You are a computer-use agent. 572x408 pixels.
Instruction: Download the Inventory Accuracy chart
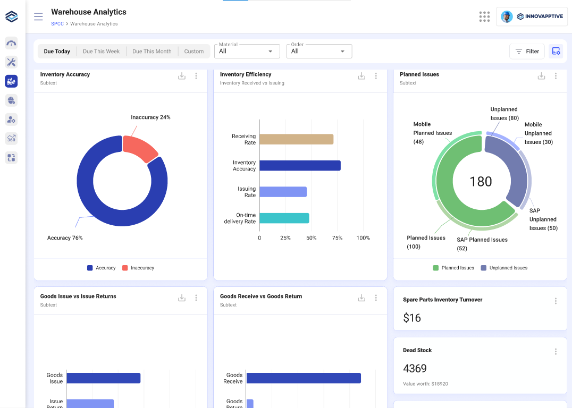pyautogui.click(x=181, y=75)
